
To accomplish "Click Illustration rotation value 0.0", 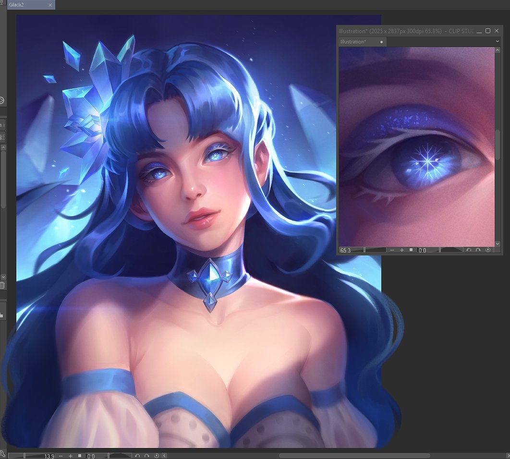I will (x=422, y=250).
